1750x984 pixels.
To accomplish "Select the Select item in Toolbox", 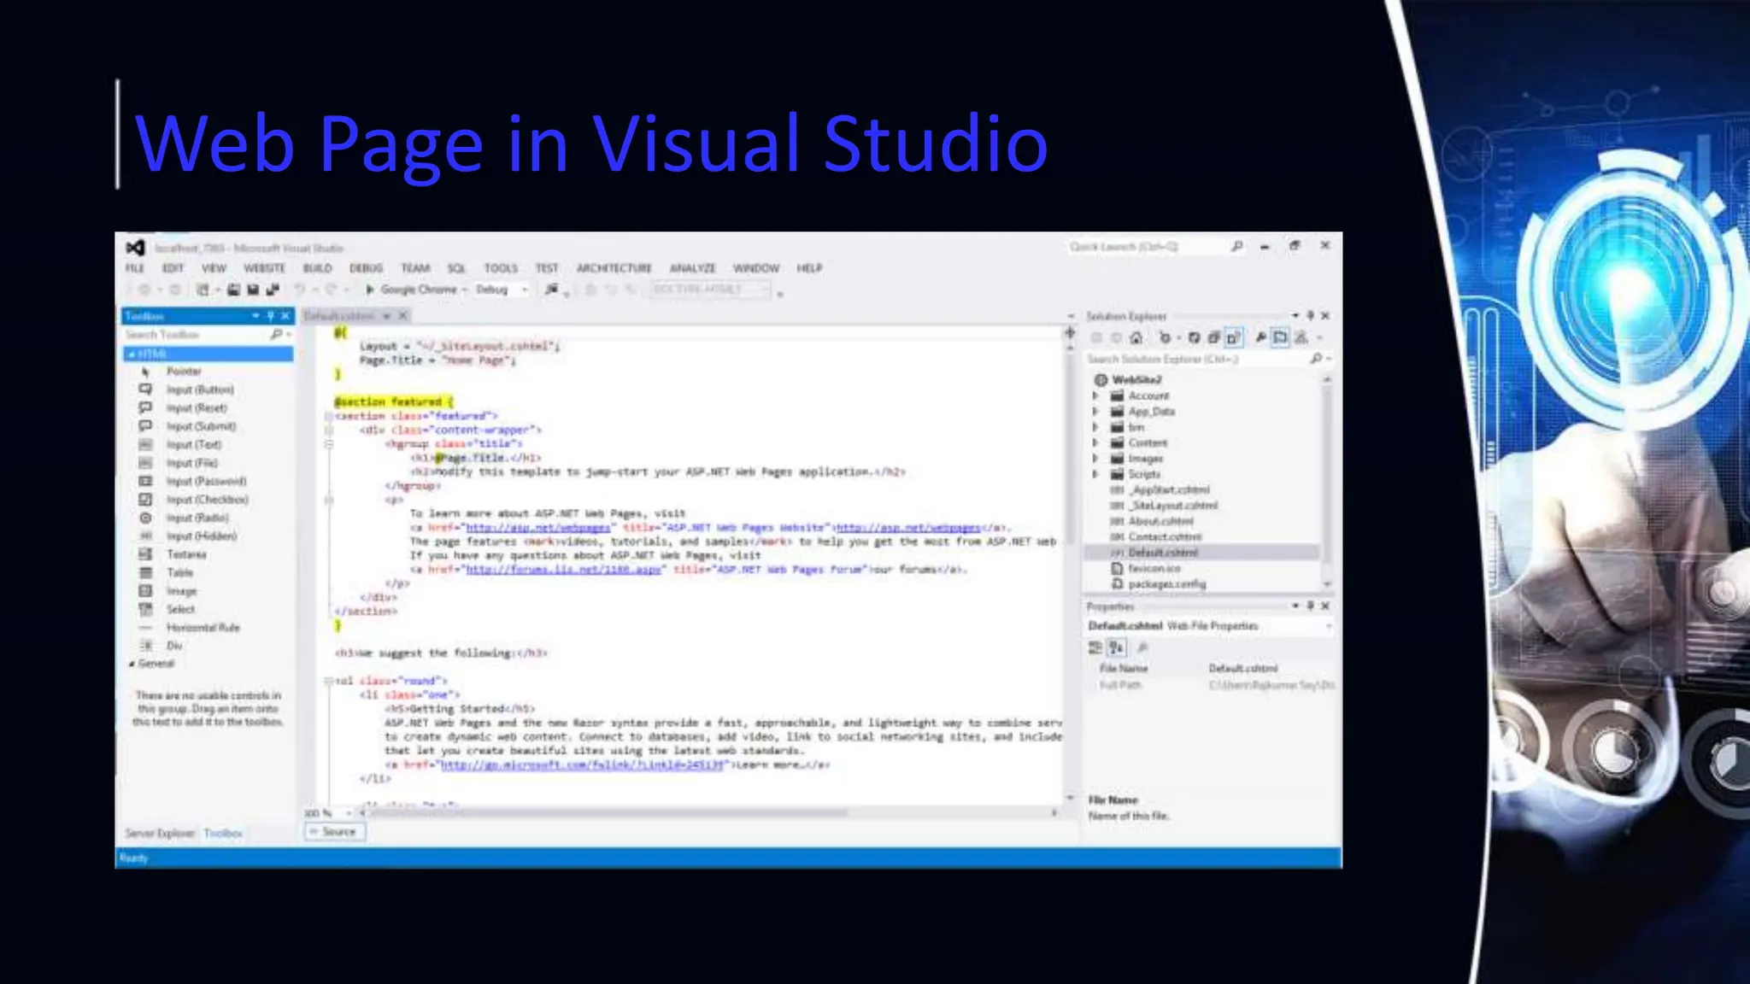I will tap(180, 609).
